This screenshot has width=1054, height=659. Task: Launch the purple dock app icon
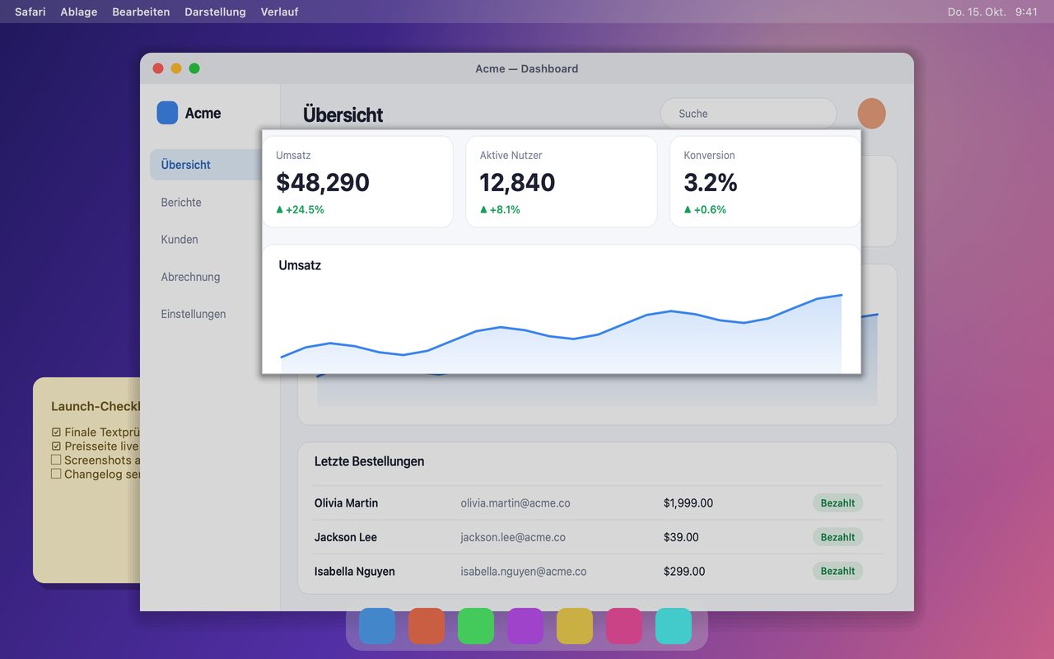point(525,626)
